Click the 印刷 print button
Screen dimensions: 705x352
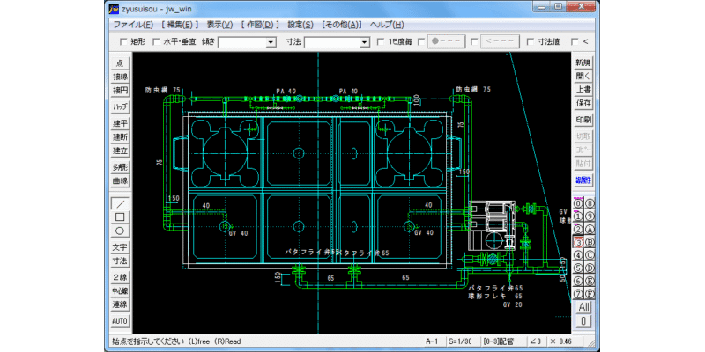[x=583, y=120]
